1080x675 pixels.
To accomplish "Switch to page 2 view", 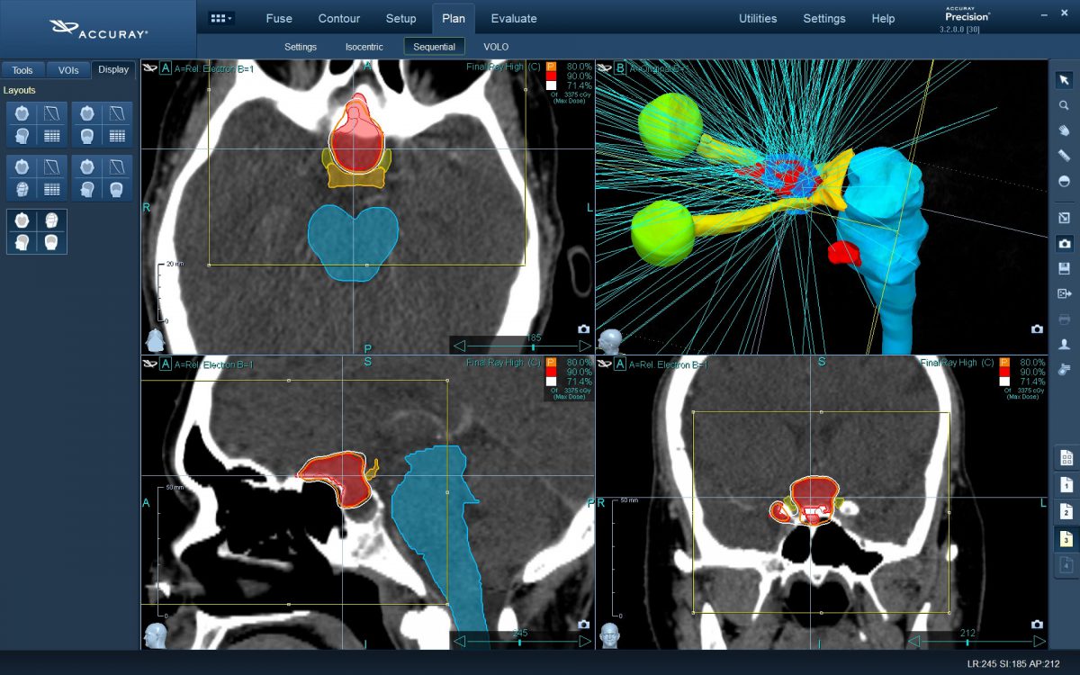I will (x=1066, y=511).
